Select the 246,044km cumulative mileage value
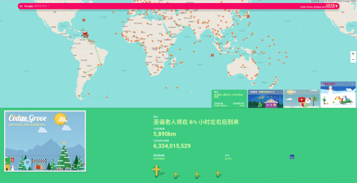This screenshot has height=183, width=357. [159, 159]
